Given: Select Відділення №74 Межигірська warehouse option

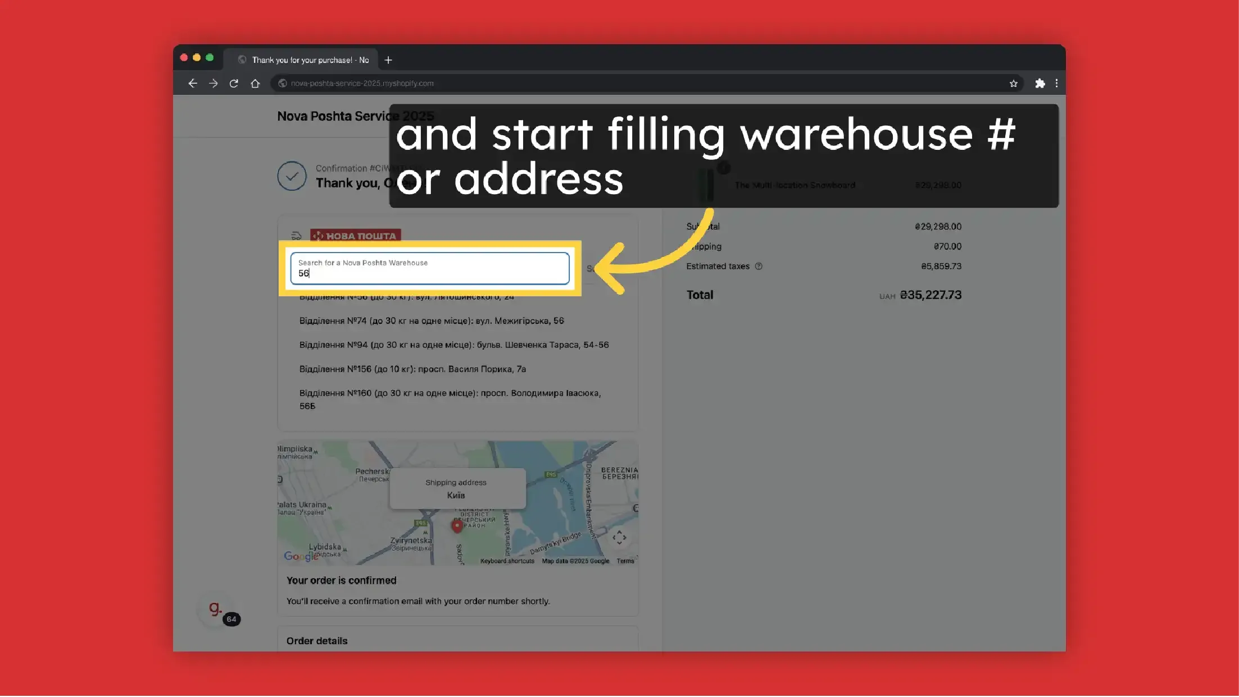Looking at the screenshot, I should [x=431, y=321].
